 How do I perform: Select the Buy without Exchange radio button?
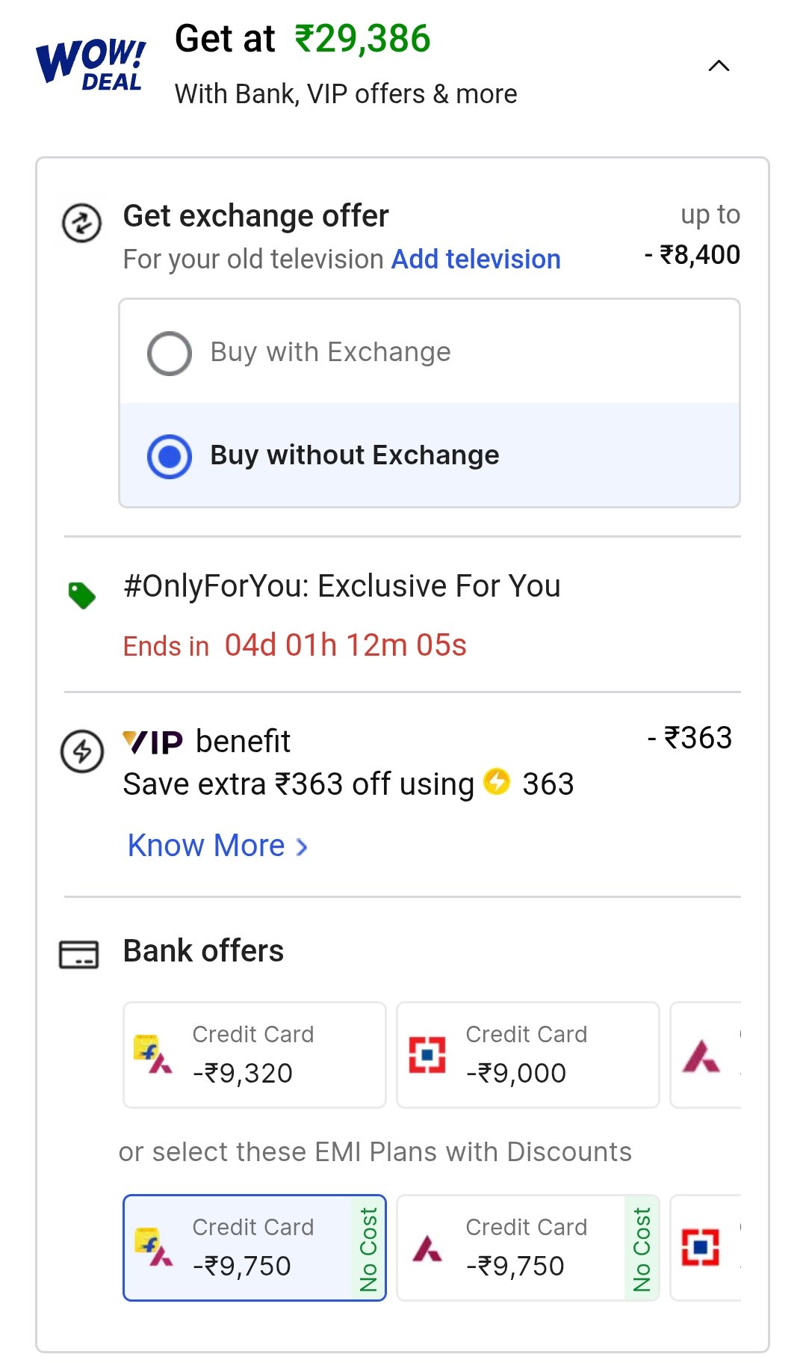[170, 456]
